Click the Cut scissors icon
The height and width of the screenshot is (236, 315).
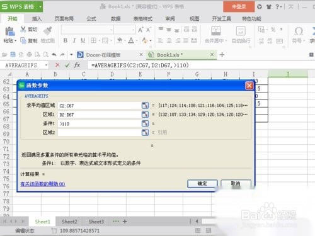23,29
